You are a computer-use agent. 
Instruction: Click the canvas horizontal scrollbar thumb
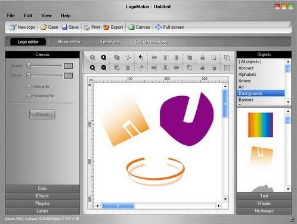click(118, 205)
